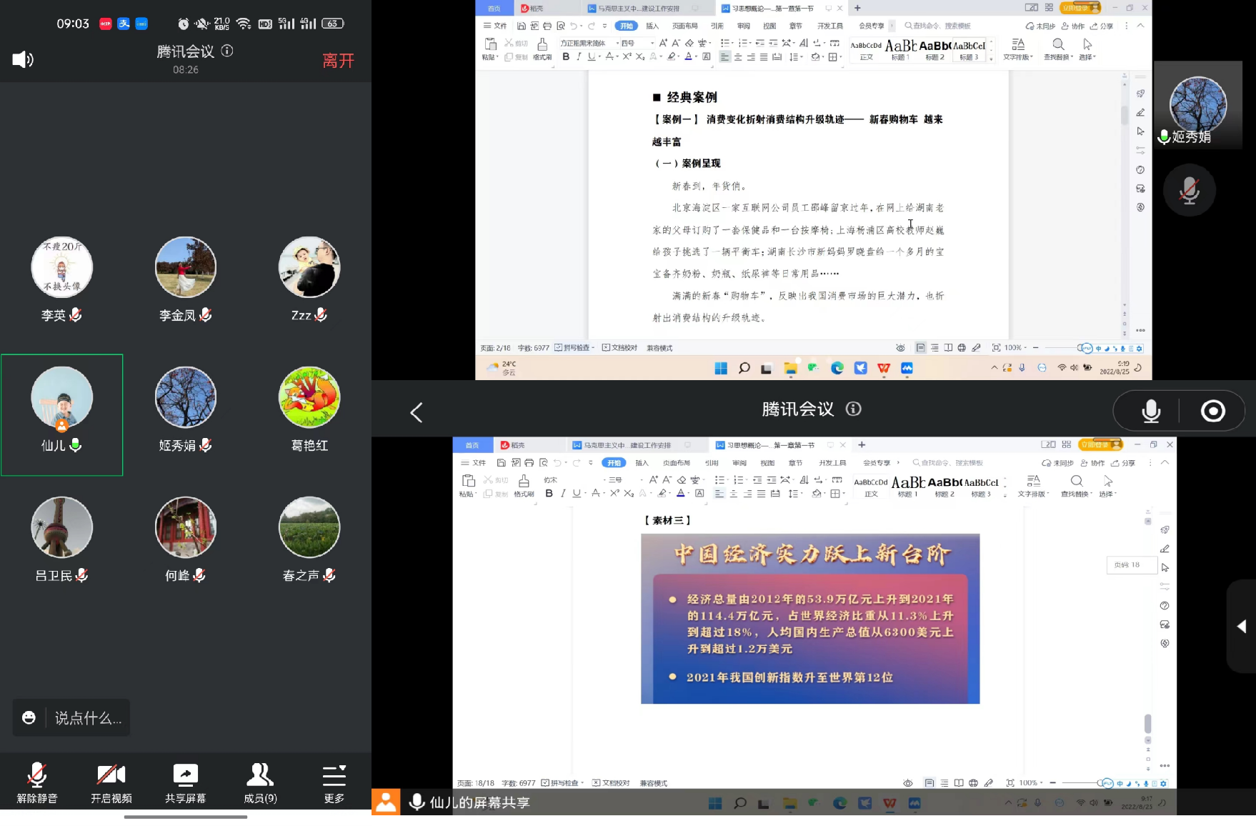Tap 解除静音 to unmute the microphone
This screenshot has height=826, width=1256.
37,783
